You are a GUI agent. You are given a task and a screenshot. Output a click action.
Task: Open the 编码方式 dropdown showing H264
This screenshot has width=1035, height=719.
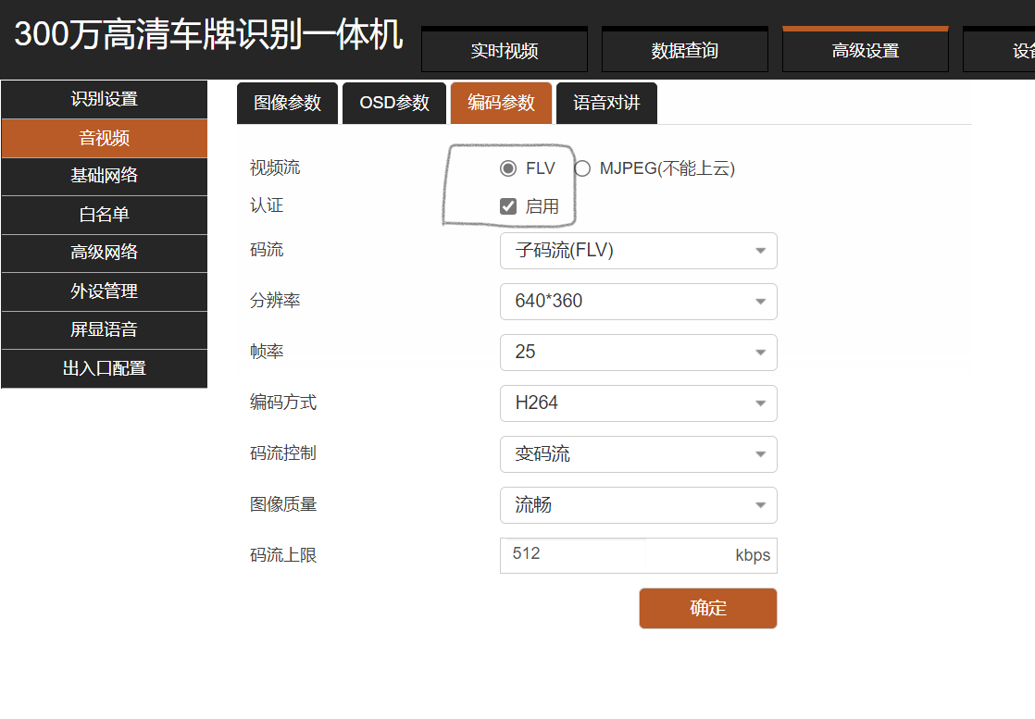point(638,403)
